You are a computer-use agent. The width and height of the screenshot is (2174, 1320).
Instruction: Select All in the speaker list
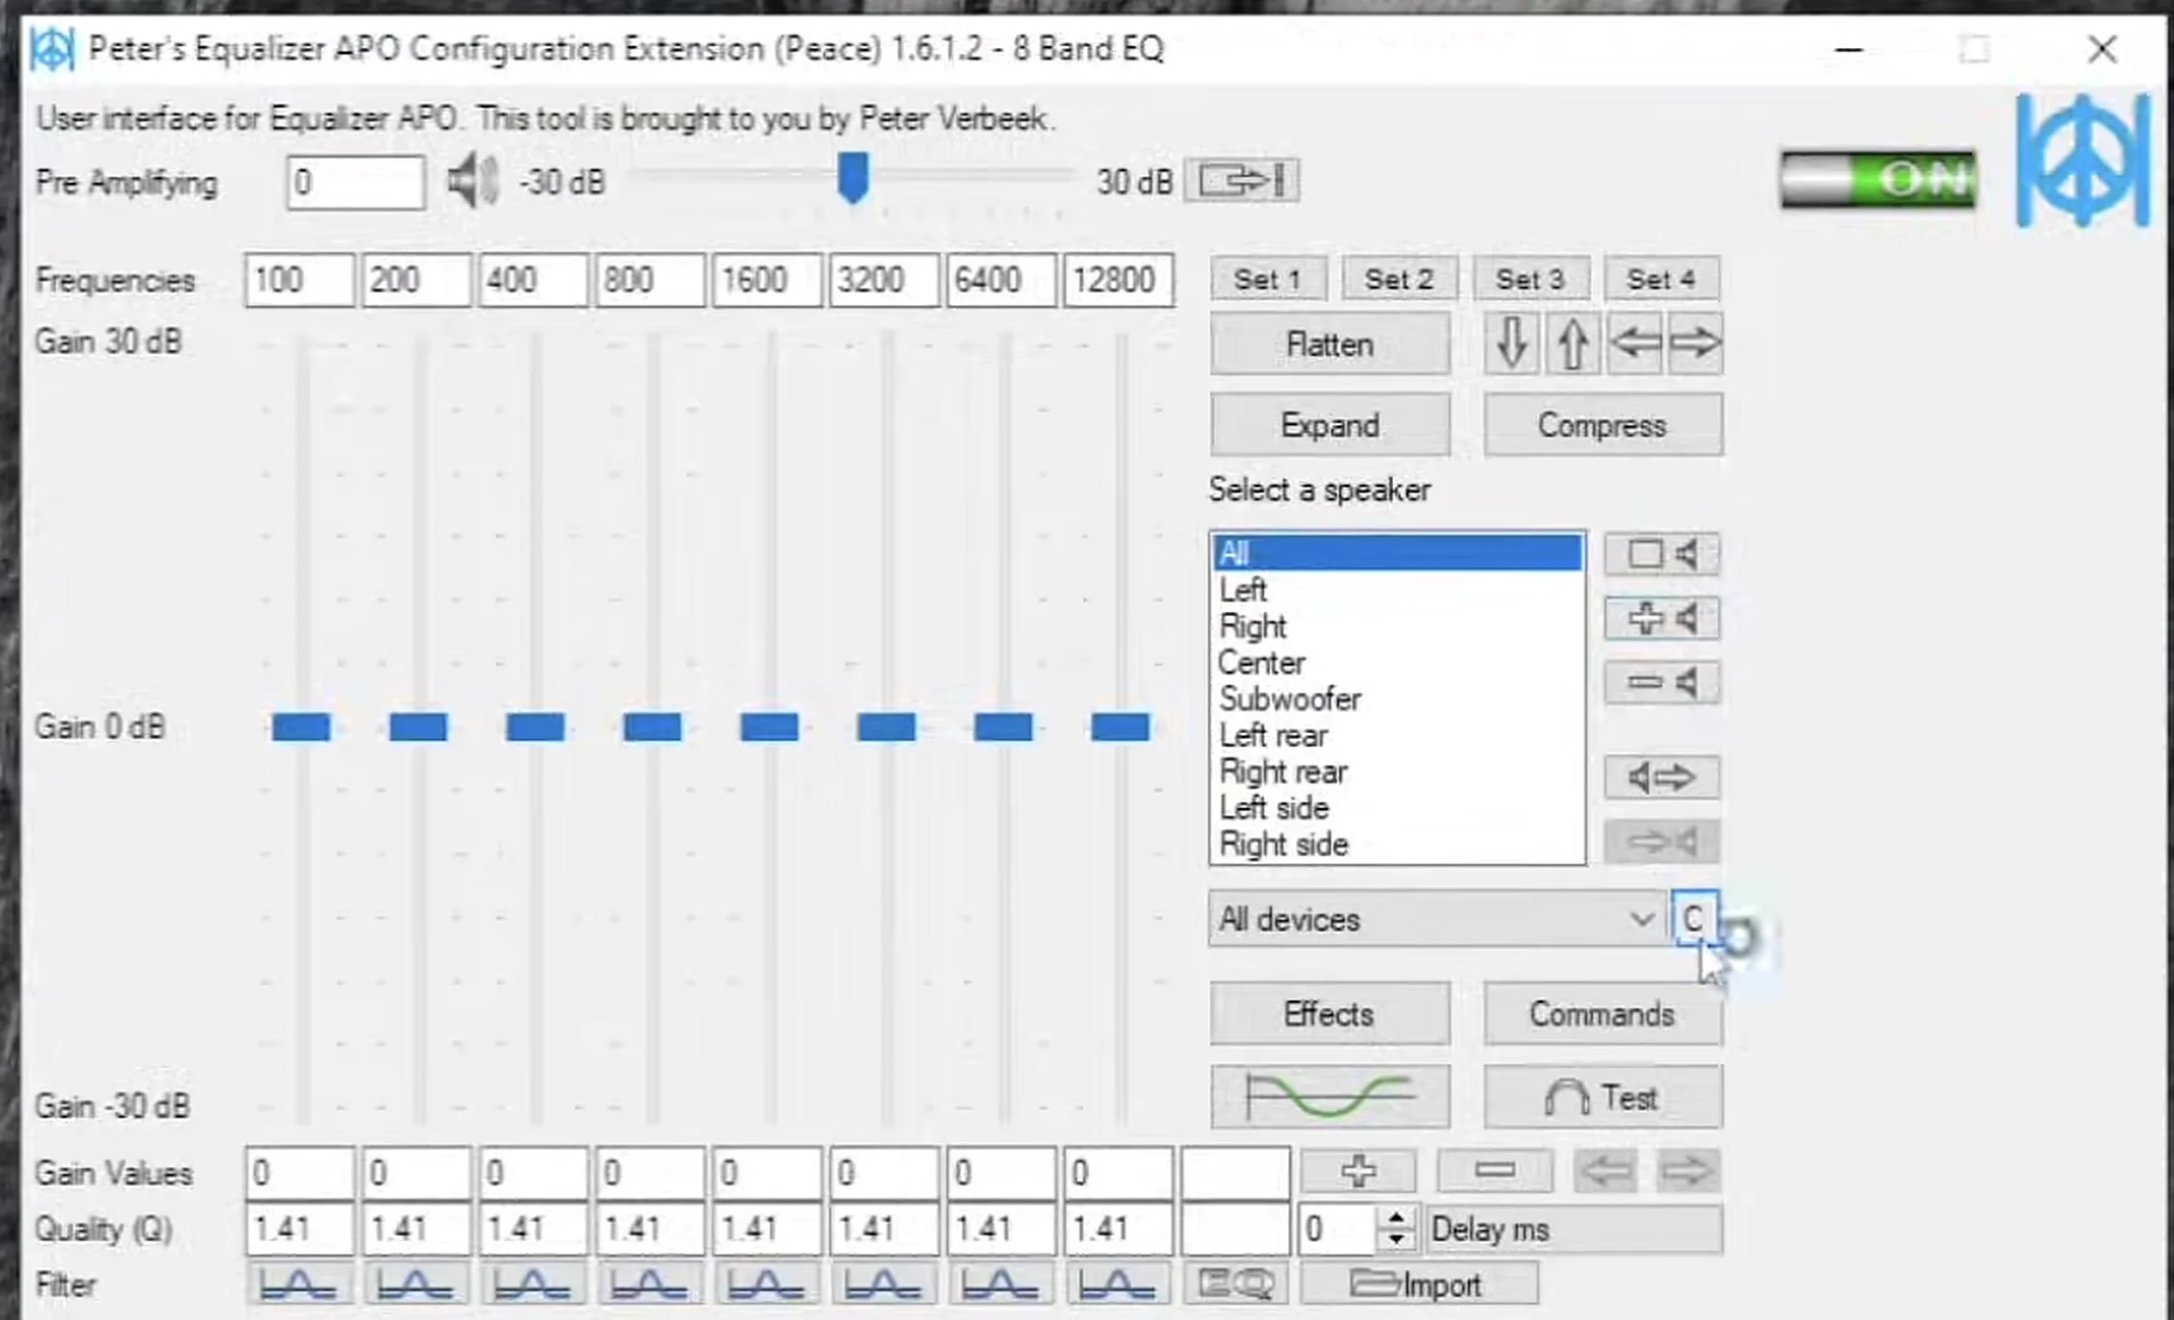(x=1397, y=553)
